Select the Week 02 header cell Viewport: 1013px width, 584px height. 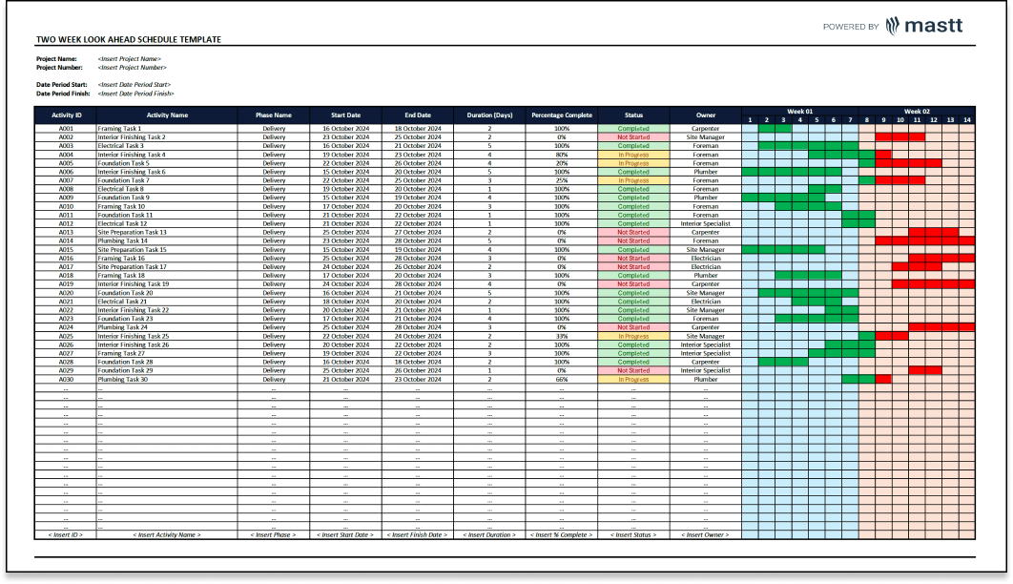(x=917, y=111)
